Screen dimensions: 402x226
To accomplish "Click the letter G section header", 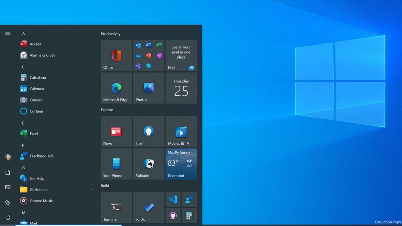I will click(23, 168).
